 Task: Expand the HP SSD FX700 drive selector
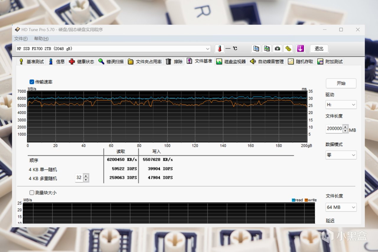coord(113,49)
